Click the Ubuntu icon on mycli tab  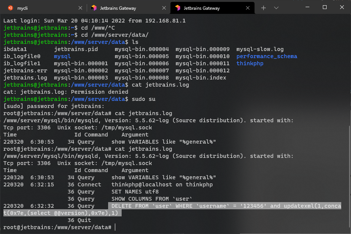point(10,8)
